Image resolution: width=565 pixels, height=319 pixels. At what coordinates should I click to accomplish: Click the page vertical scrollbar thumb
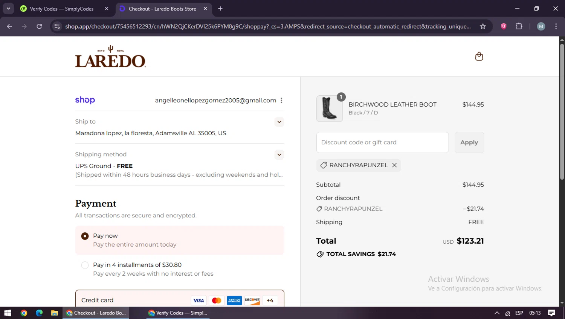(x=562, y=111)
